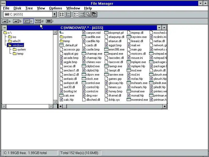
Task: Select the control.exe program file
Action: pos(91,83)
